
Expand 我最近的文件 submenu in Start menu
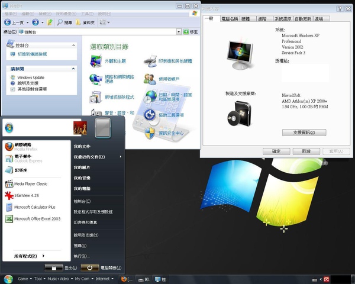click(120, 157)
